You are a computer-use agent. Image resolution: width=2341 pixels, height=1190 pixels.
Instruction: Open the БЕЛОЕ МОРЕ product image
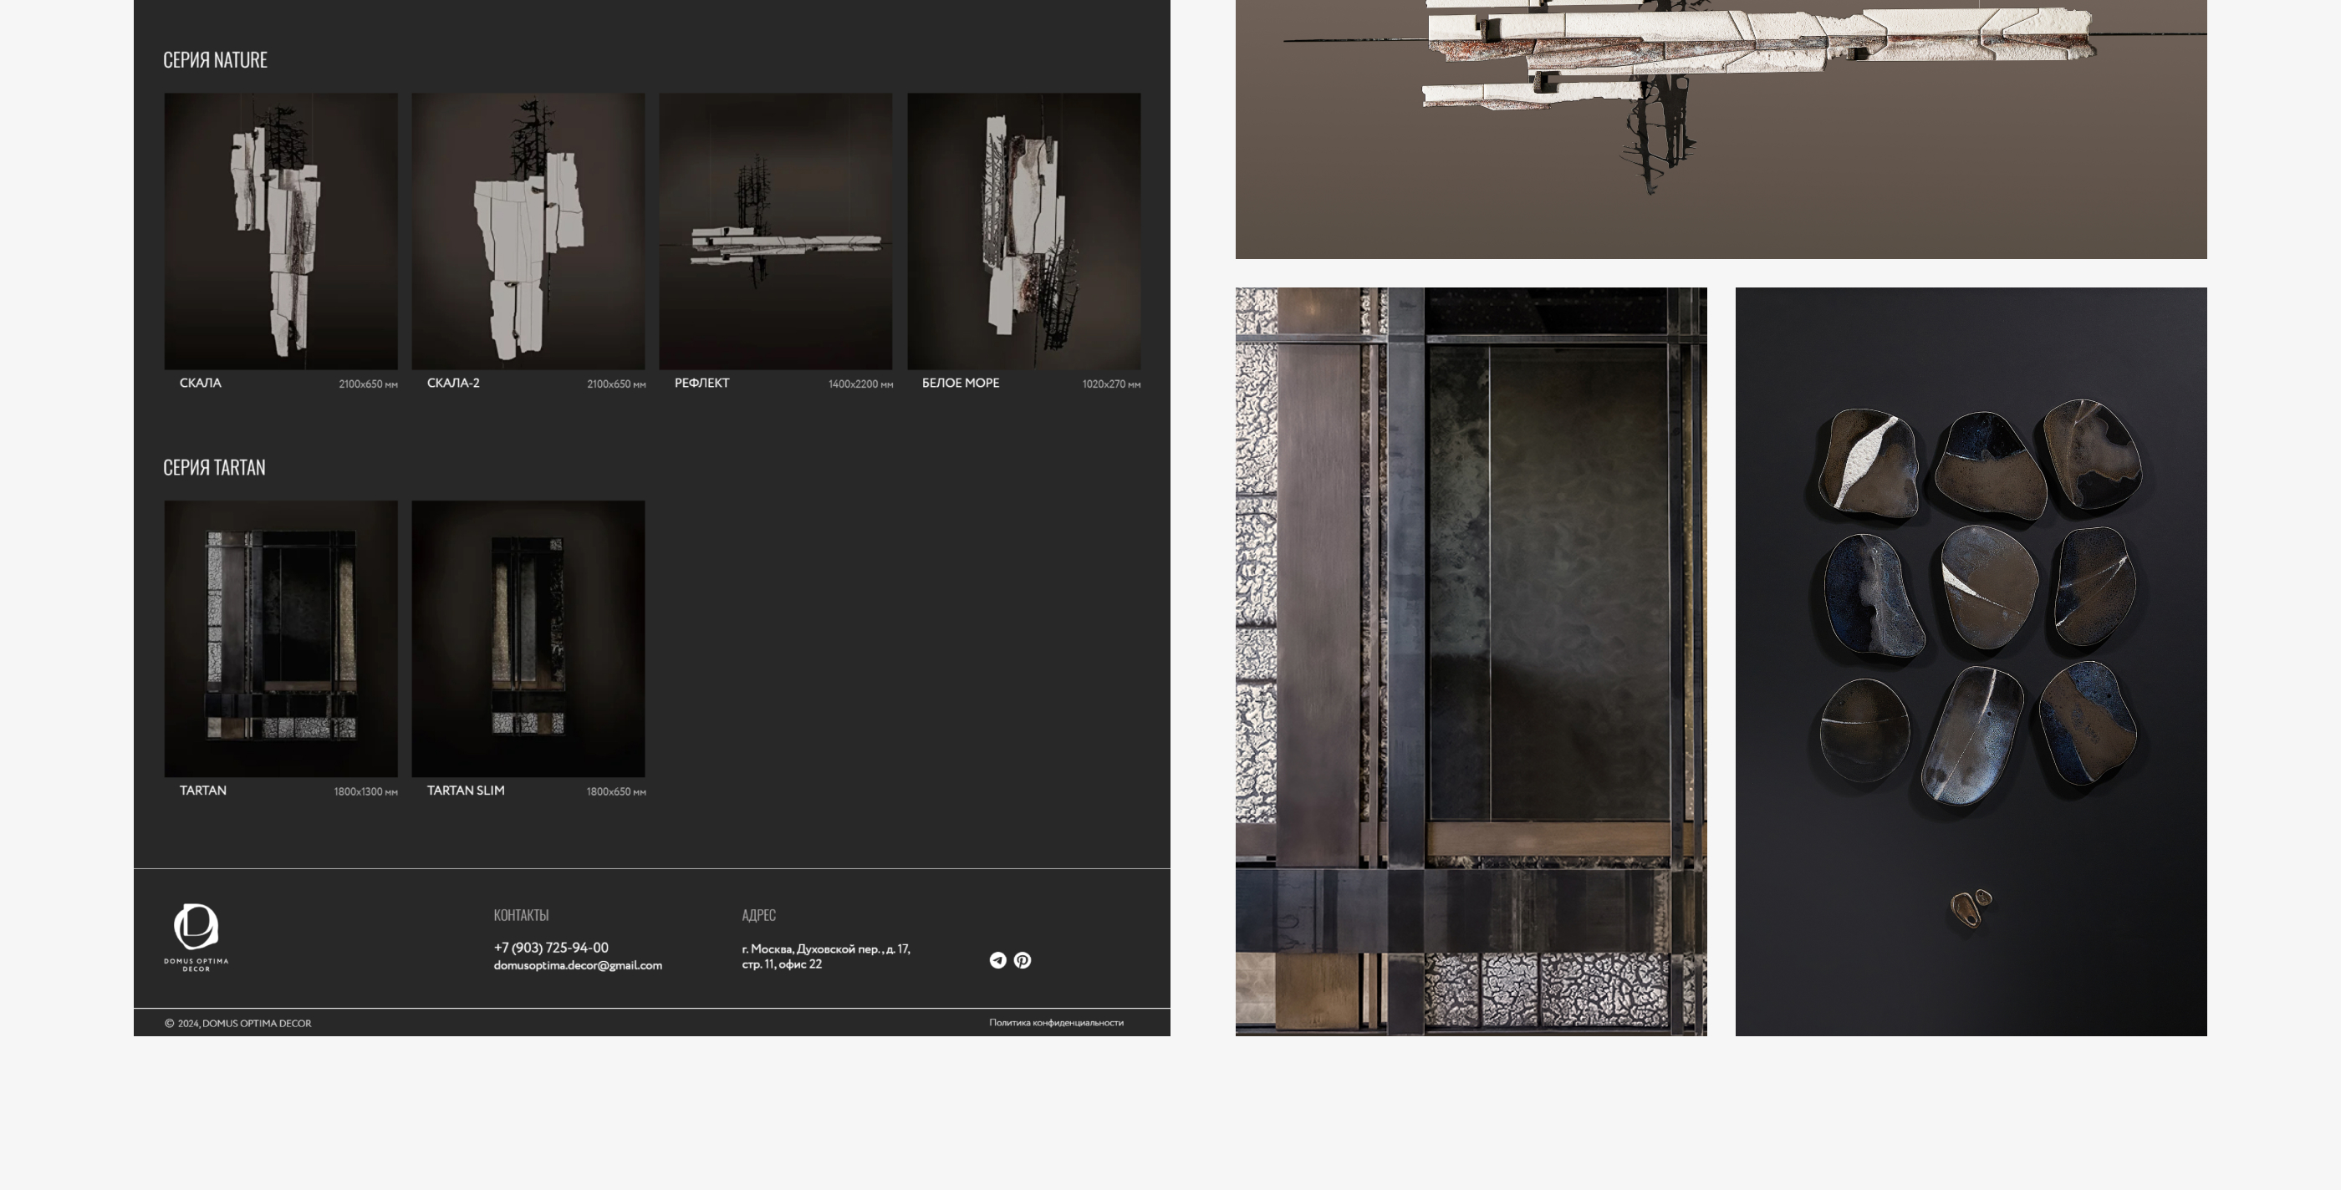pos(1023,231)
